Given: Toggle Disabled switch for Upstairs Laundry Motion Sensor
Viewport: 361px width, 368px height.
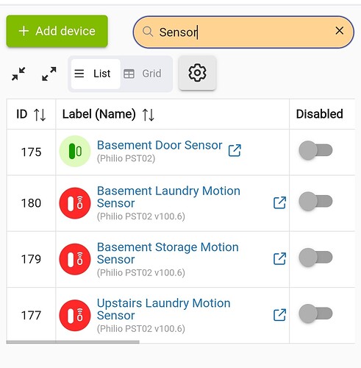Looking at the screenshot, I should coord(315,314).
